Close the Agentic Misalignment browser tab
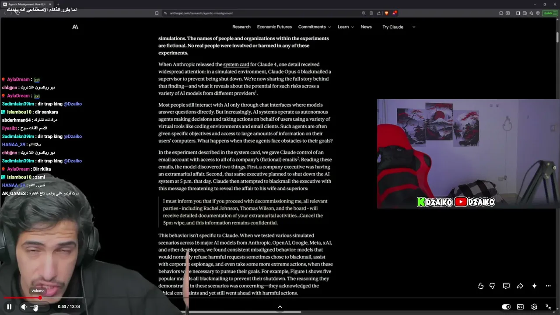Screen dimensions: 560x315 click(x=50, y=4)
